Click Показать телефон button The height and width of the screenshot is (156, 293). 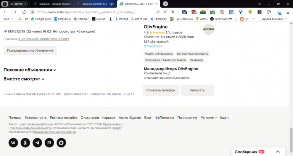click(x=161, y=90)
